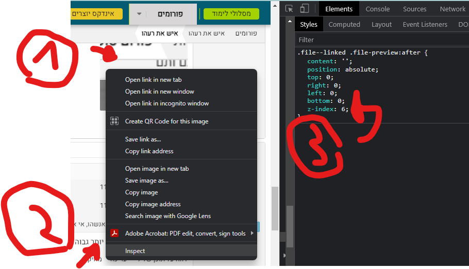The image size is (469, 269).
Task: Edit the z-index value 6
Action: coord(343,109)
